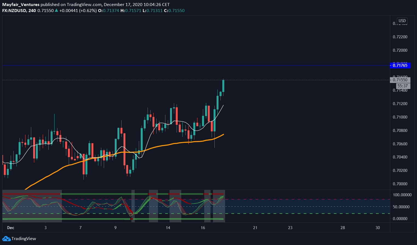
Task: Click the +0.00441 (+0.62%) change value
Action: [78, 10]
